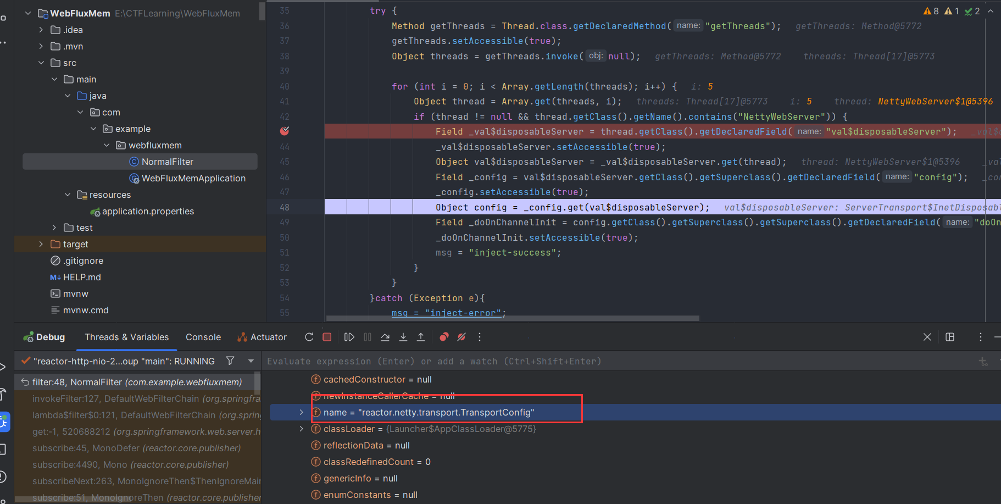Collapse the resources folder
1001x504 pixels.
[68, 195]
